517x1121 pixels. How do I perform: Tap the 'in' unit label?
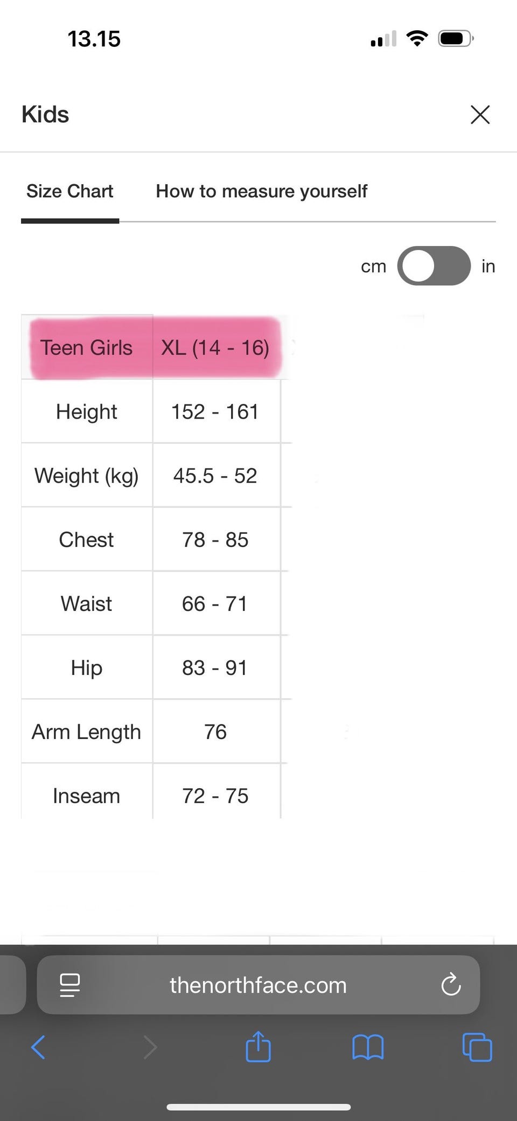[488, 266]
